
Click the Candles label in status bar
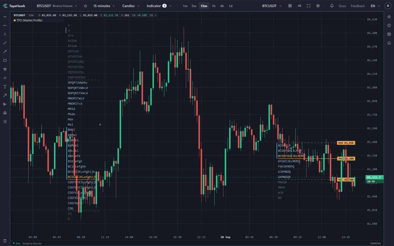[375, 243]
